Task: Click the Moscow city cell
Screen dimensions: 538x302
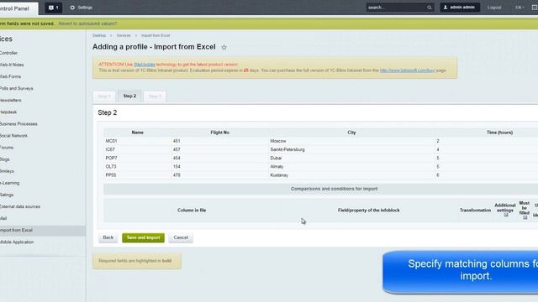Action: coord(278,141)
